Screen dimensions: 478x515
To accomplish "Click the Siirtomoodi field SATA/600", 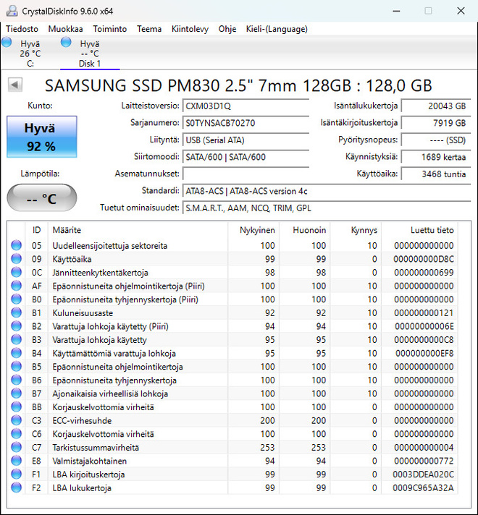I will [246, 157].
